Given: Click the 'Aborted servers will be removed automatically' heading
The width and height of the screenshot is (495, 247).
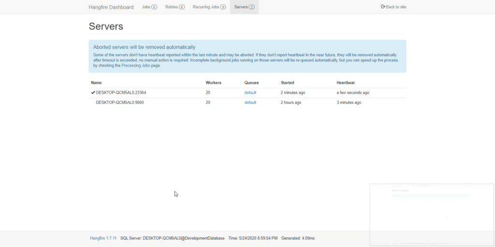Looking at the screenshot, I should (144, 47).
